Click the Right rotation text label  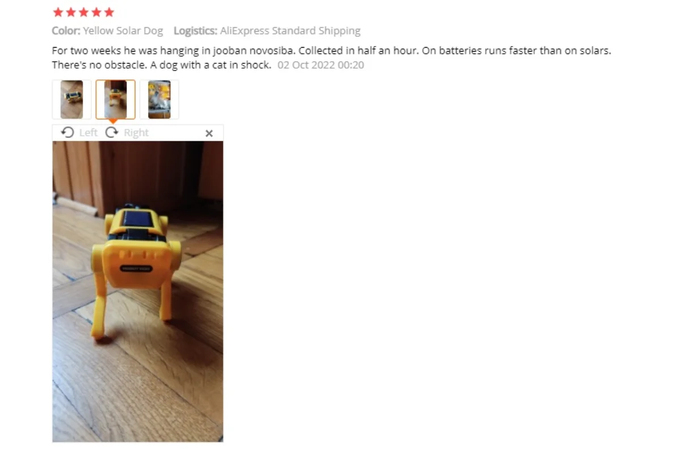point(136,133)
